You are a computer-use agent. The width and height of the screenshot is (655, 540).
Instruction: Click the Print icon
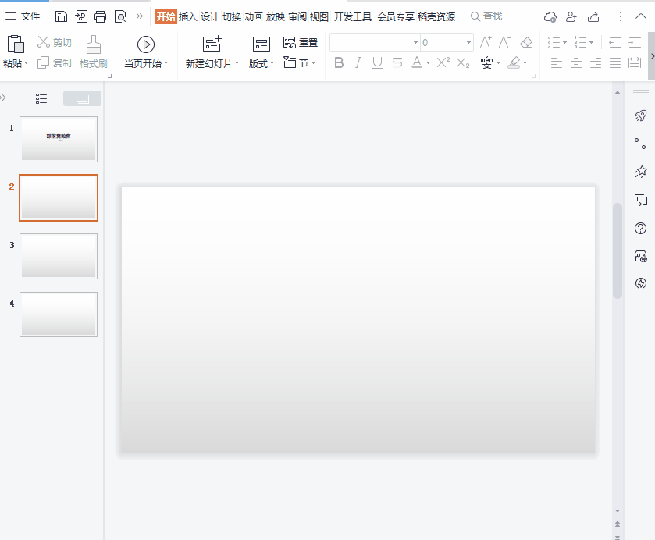[x=100, y=16]
